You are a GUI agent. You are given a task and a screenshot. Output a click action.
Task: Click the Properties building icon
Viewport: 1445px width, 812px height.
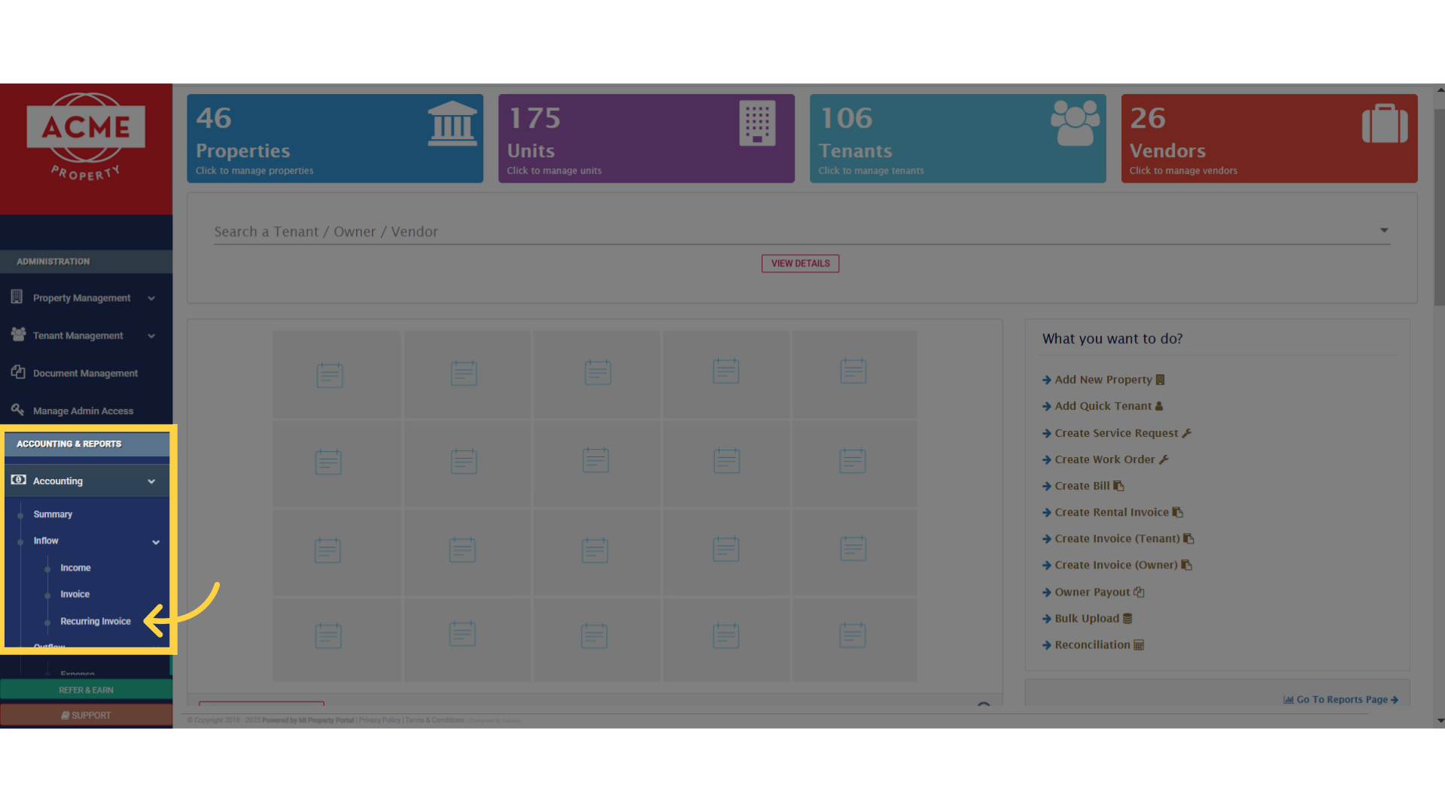(452, 124)
